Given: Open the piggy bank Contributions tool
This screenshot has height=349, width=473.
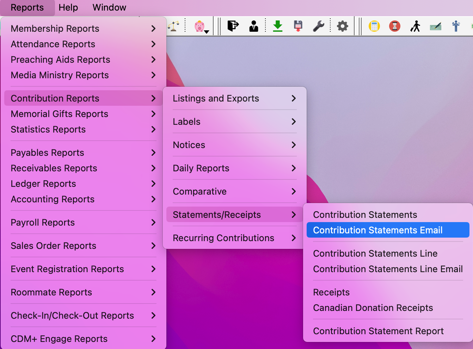Looking at the screenshot, I should [x=199, y=26].
